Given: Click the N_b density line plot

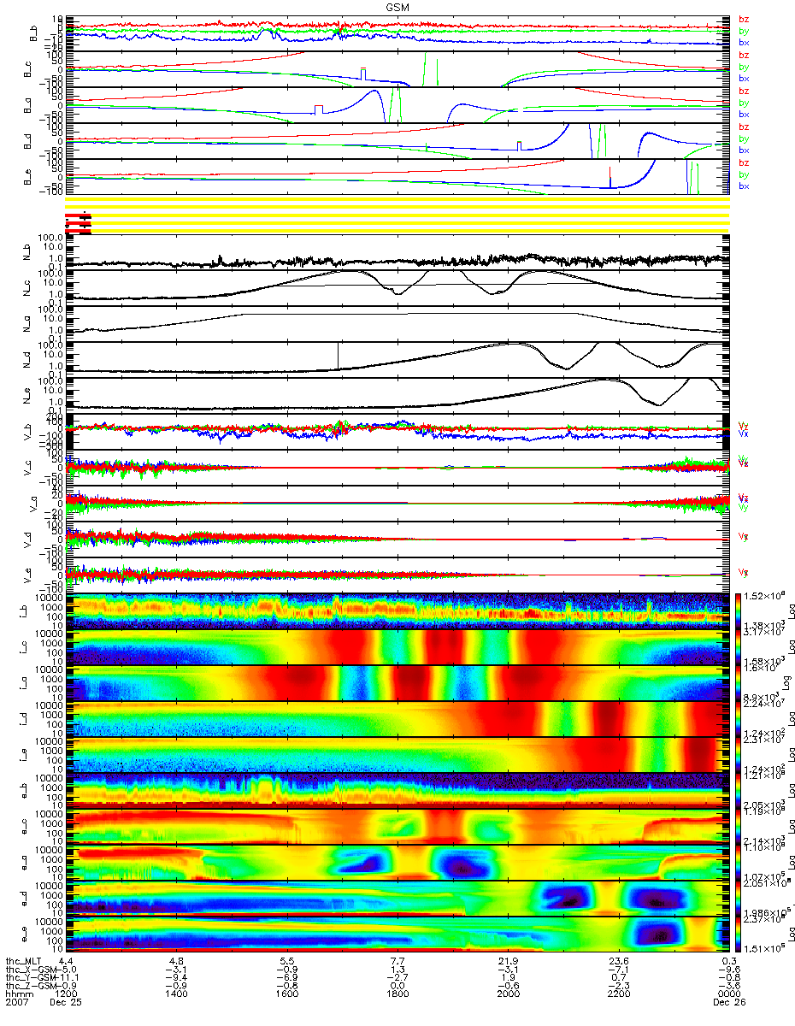Looking at the screenshot, I should (x=397, y=254).
